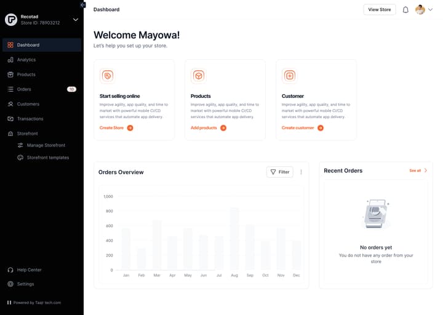Click See all in Recent Orders
Screen dimensions: 443x315
[415, 170]
